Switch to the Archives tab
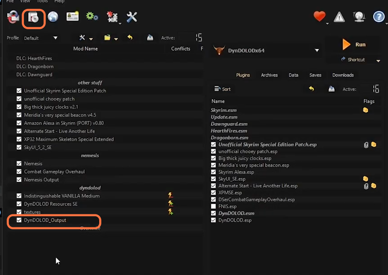The image size is (388, 275). [269, 75]
